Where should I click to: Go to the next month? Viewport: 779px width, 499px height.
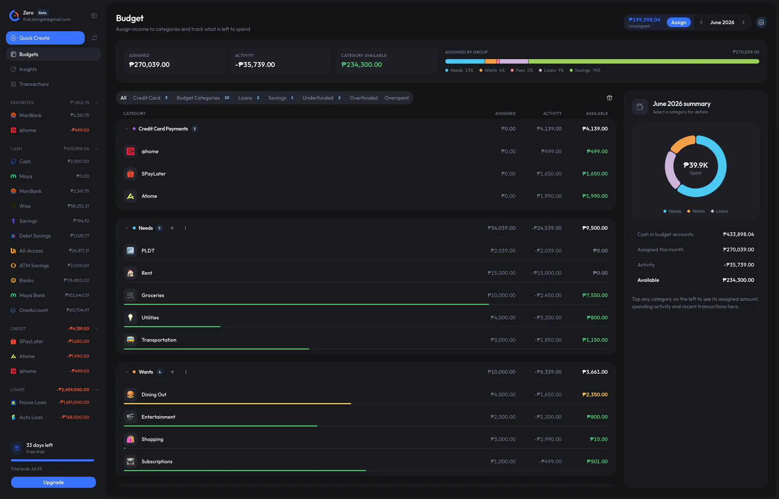click(x=743, y=22)
